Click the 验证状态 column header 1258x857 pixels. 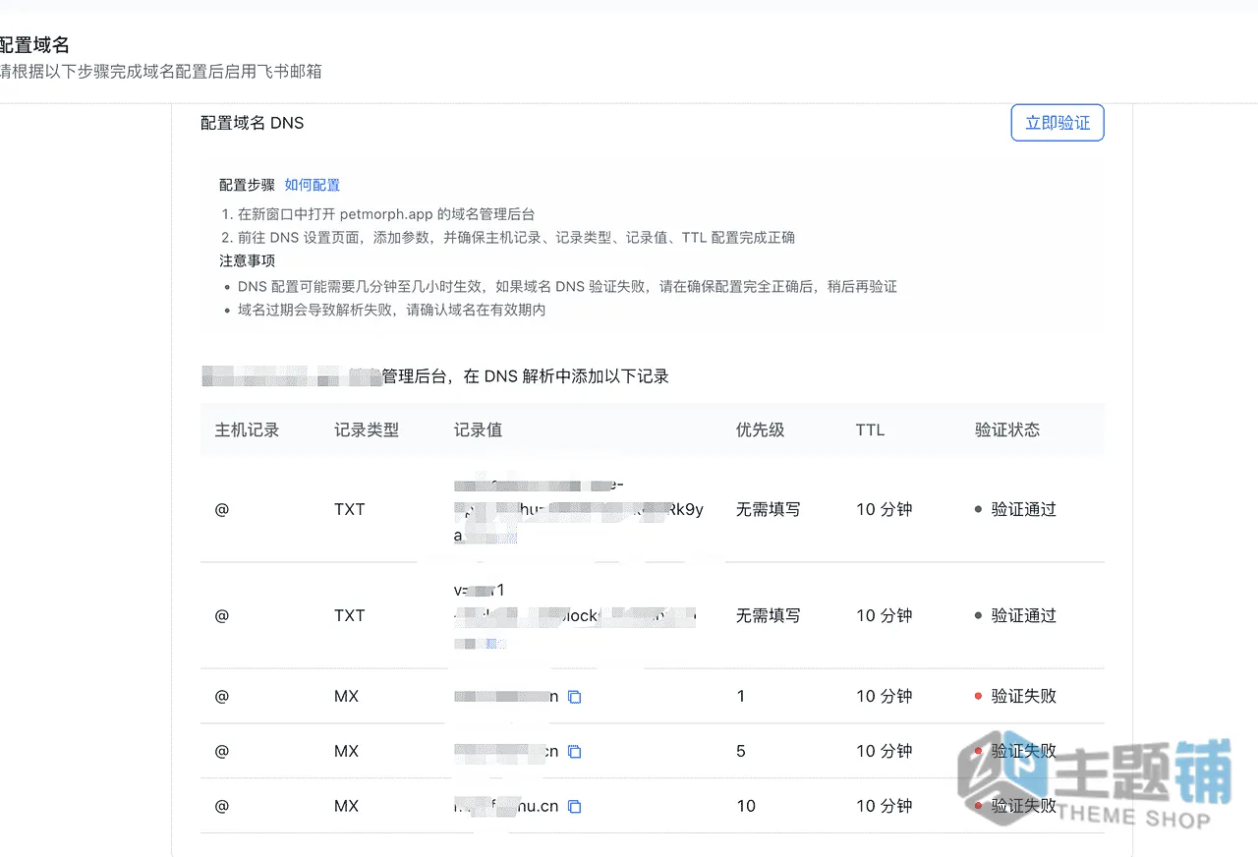pos(1007,429)
